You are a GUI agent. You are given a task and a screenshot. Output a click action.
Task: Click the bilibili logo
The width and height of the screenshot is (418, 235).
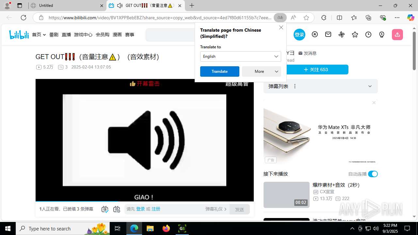[x=19, y=35]
